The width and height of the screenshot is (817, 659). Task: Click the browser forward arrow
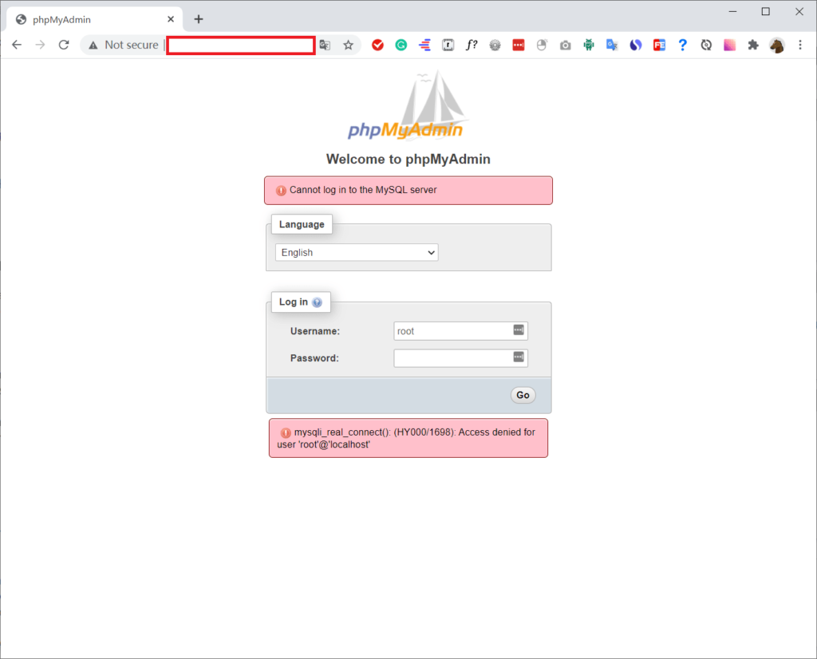(40, 45)
